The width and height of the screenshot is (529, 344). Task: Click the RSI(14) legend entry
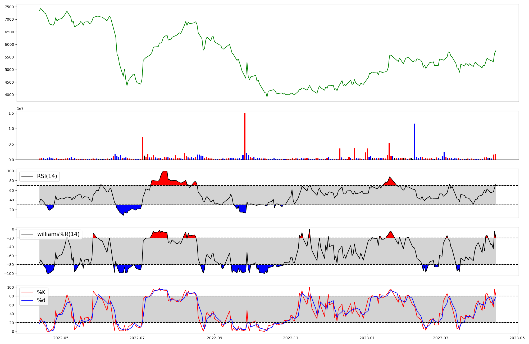pos(47,176)
